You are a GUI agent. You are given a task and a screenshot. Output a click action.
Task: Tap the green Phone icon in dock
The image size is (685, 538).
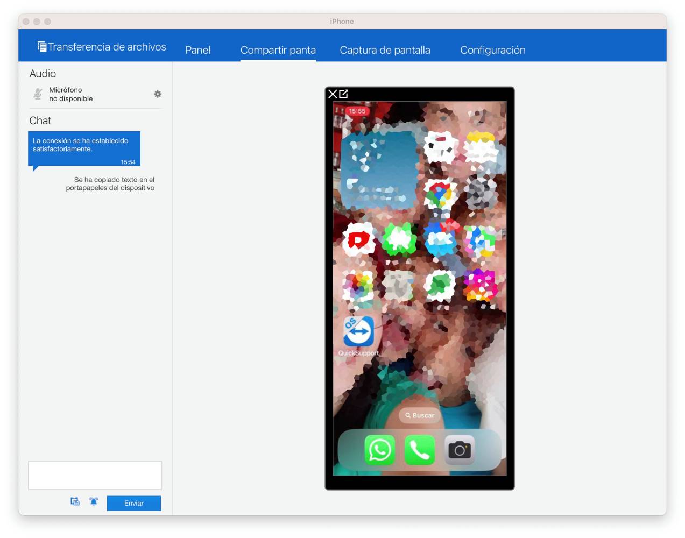pos(419,450)
